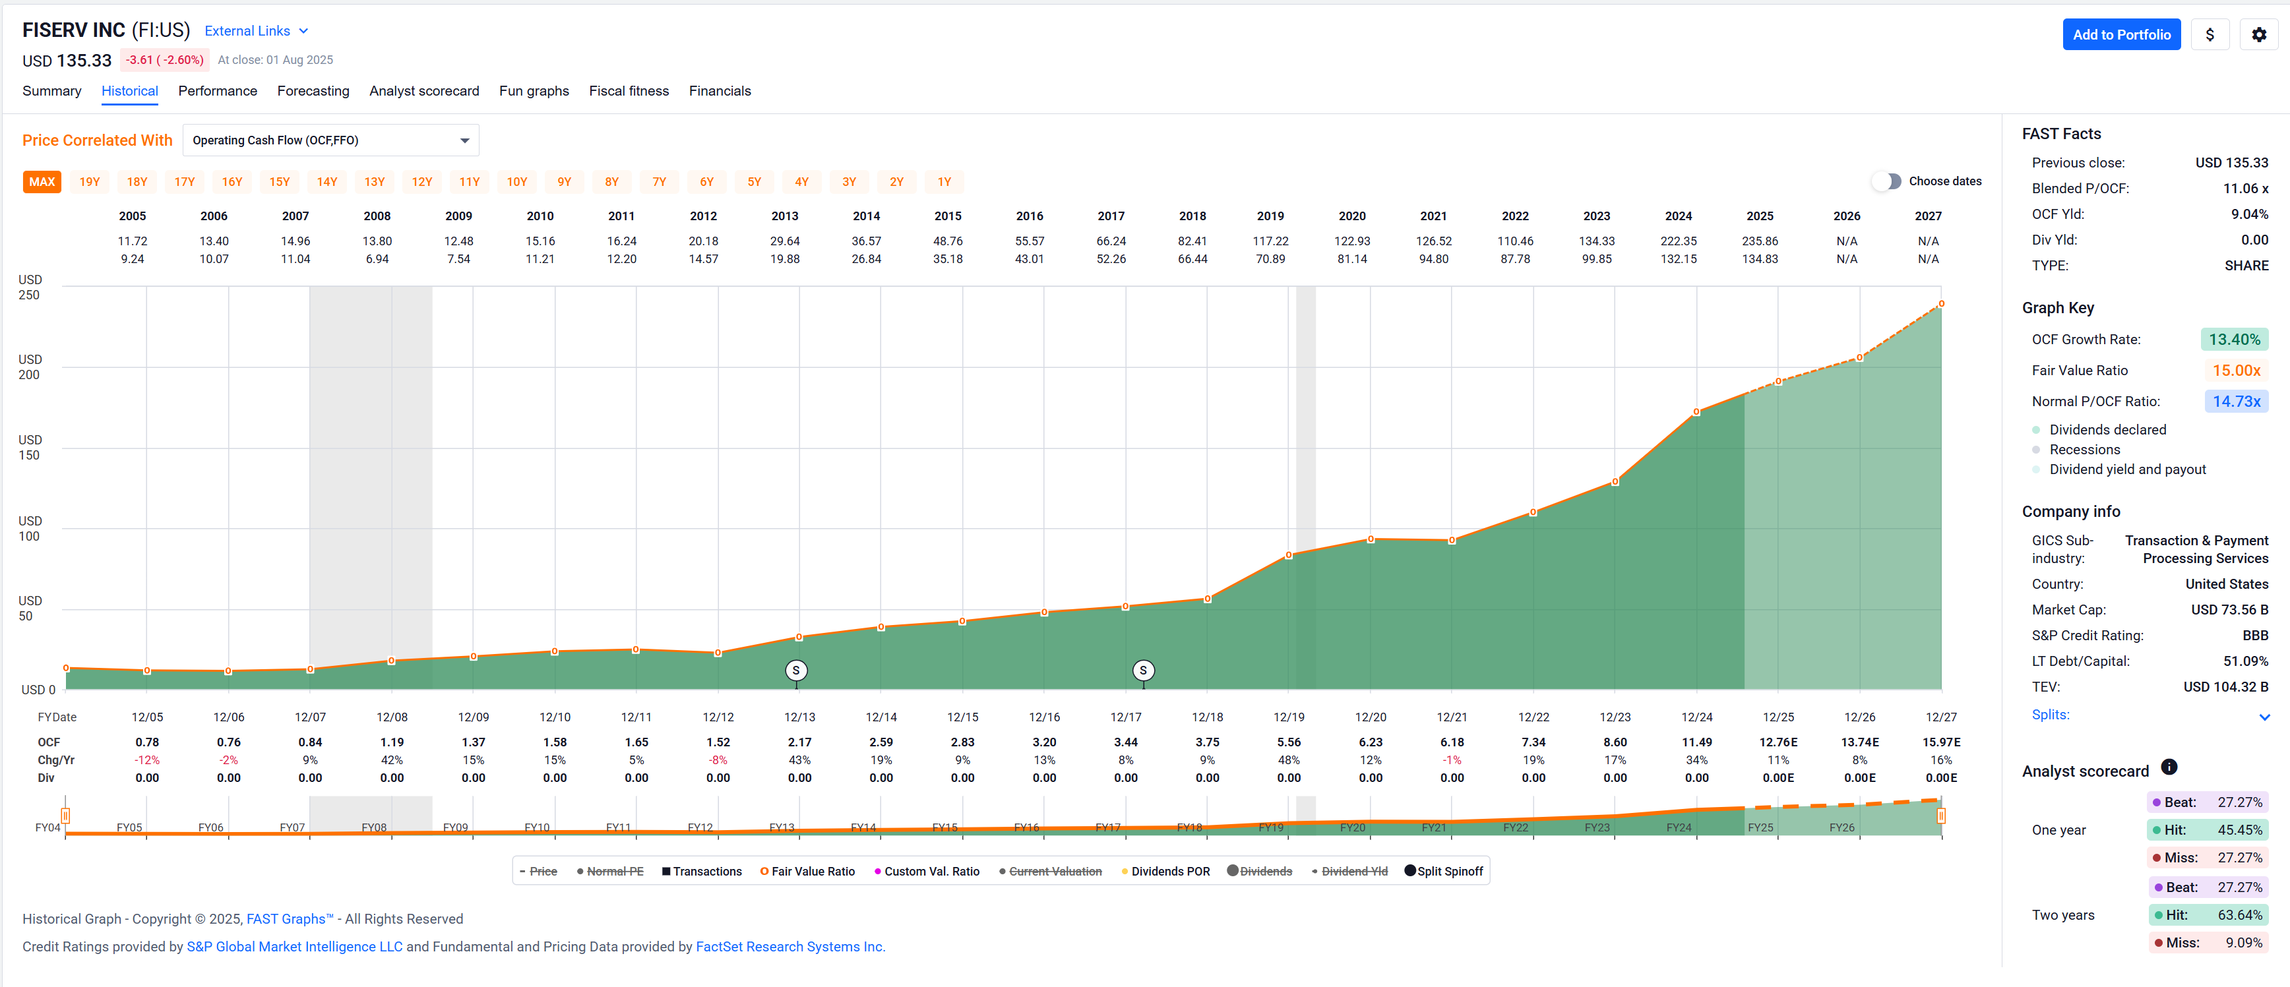Toggle Dividend Yld legend item
Image resolution: width=2290 pixels, height=987 pixels.
1349,872
